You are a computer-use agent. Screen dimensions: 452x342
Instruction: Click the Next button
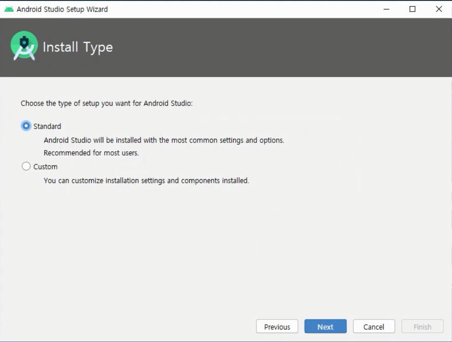coord(325,326)
